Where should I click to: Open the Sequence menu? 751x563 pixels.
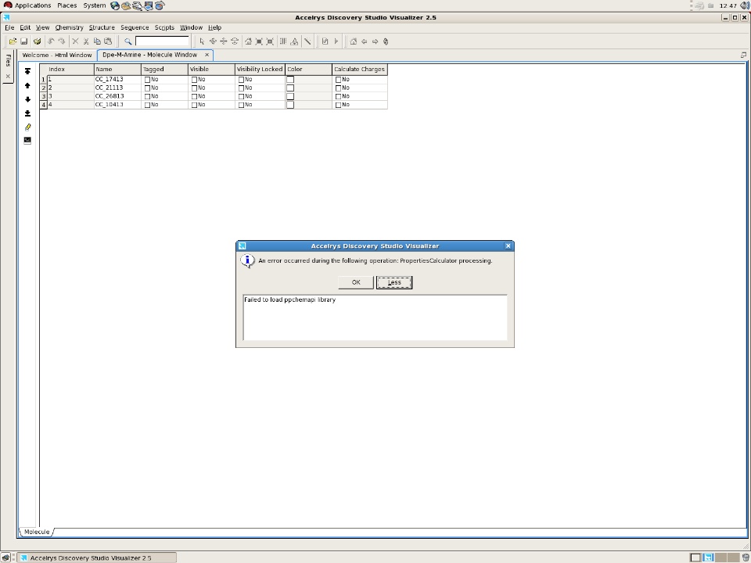click(135, 28)
